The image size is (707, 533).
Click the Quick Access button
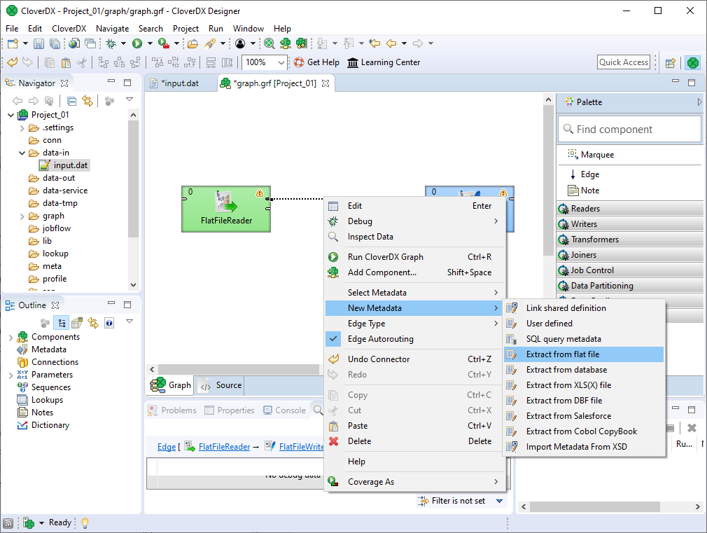[624, 62]
